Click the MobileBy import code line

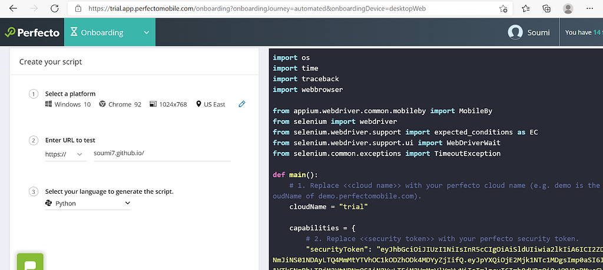tap(383, 111)
